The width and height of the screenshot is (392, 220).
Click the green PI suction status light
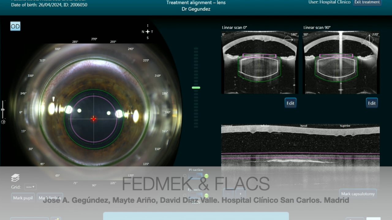206,176
